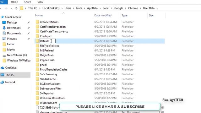Click the Forward navigation arrow
Viewport: 201px width, 113px height.
[x=6, y=8]
